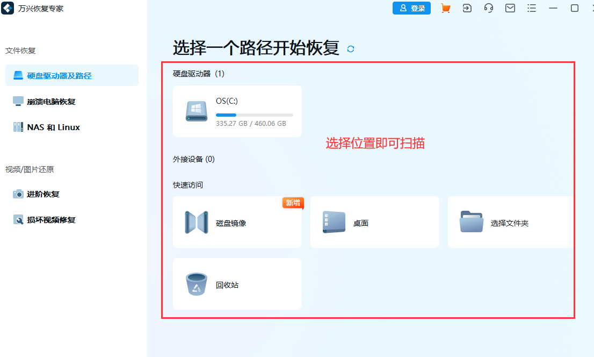This screenshot has height=357, width=594.
Task: Open the list menu icon top right
Action: (531, 8)
